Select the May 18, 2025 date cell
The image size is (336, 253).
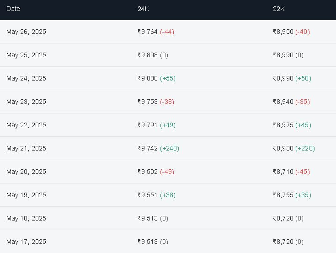point(26,219)
